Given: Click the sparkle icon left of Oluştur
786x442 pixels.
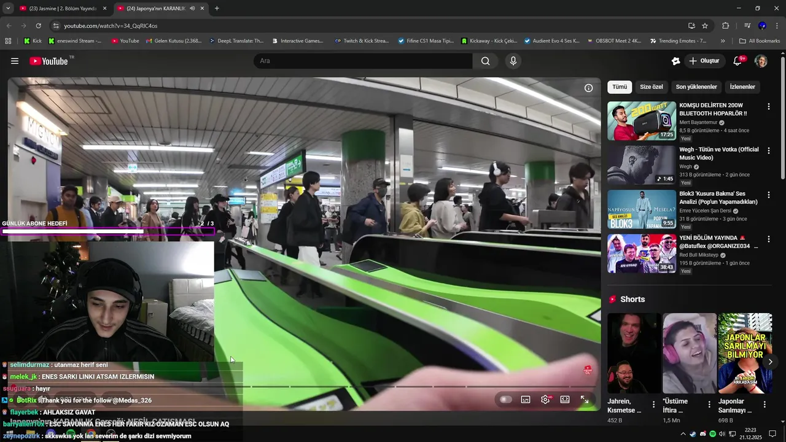Looking at the screenshot, I should click(675, 61).
